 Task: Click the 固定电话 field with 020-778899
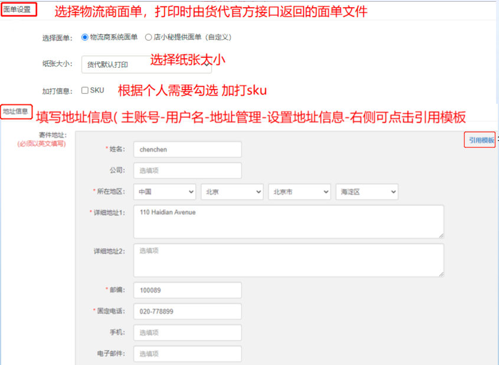point(188,311)
